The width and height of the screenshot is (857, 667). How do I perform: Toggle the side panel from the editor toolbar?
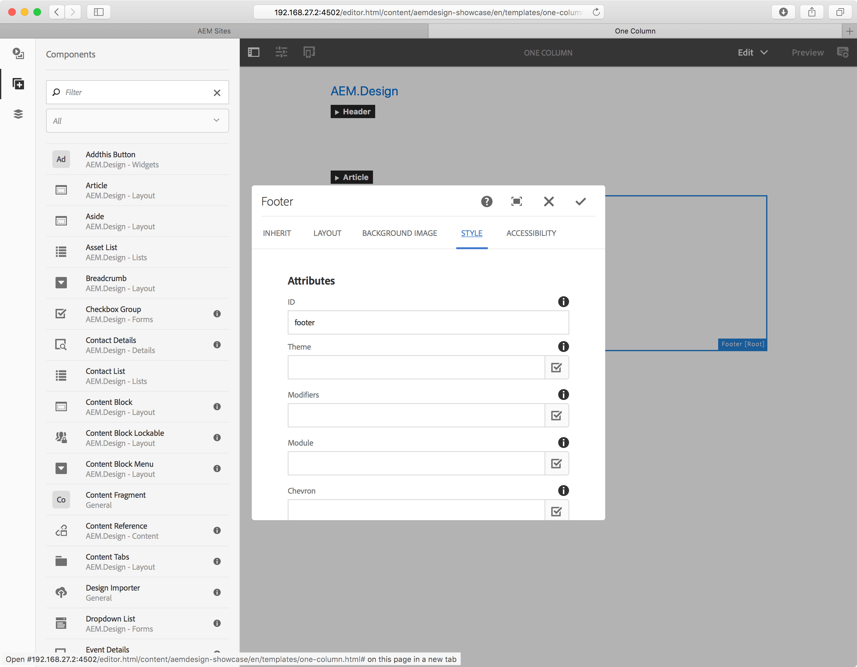click(253, 52)
